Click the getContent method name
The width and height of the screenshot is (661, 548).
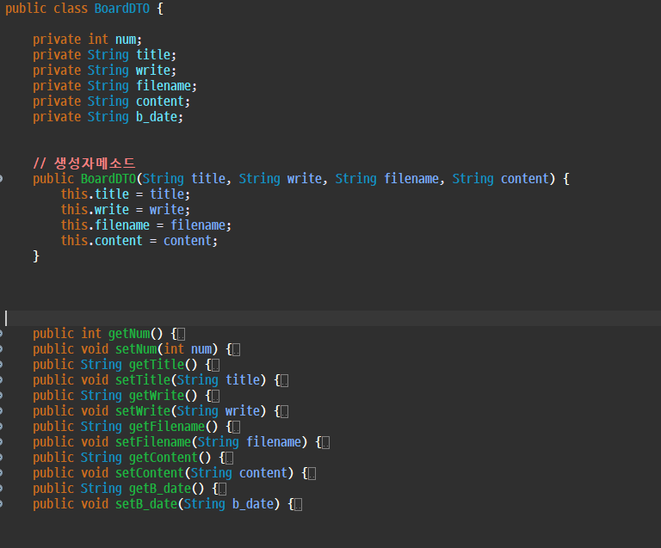(164, 458)
